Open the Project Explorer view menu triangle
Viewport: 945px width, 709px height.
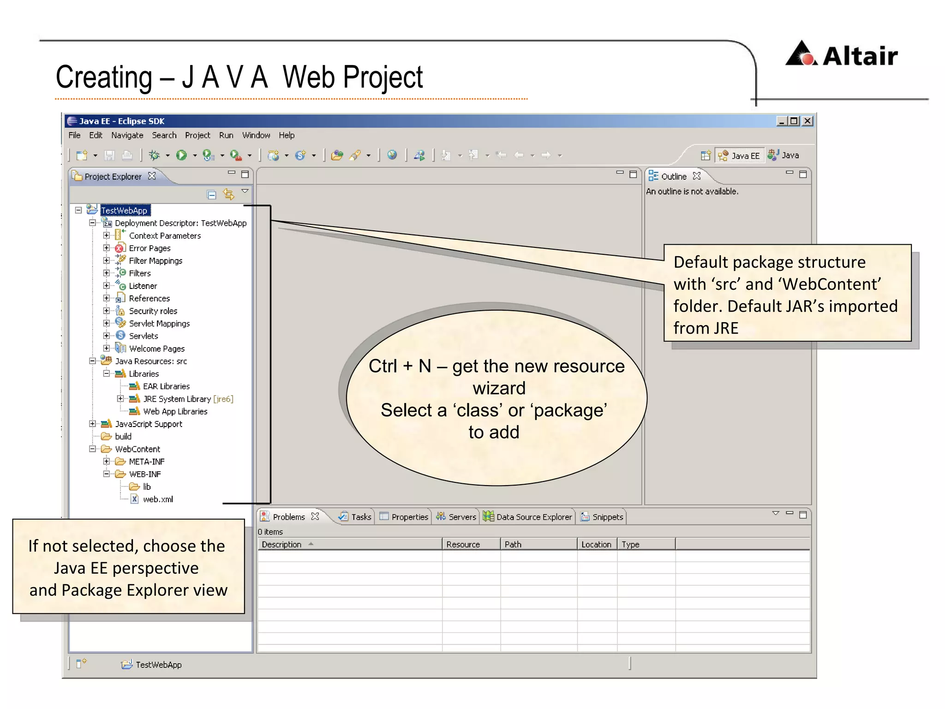[245, 191]
